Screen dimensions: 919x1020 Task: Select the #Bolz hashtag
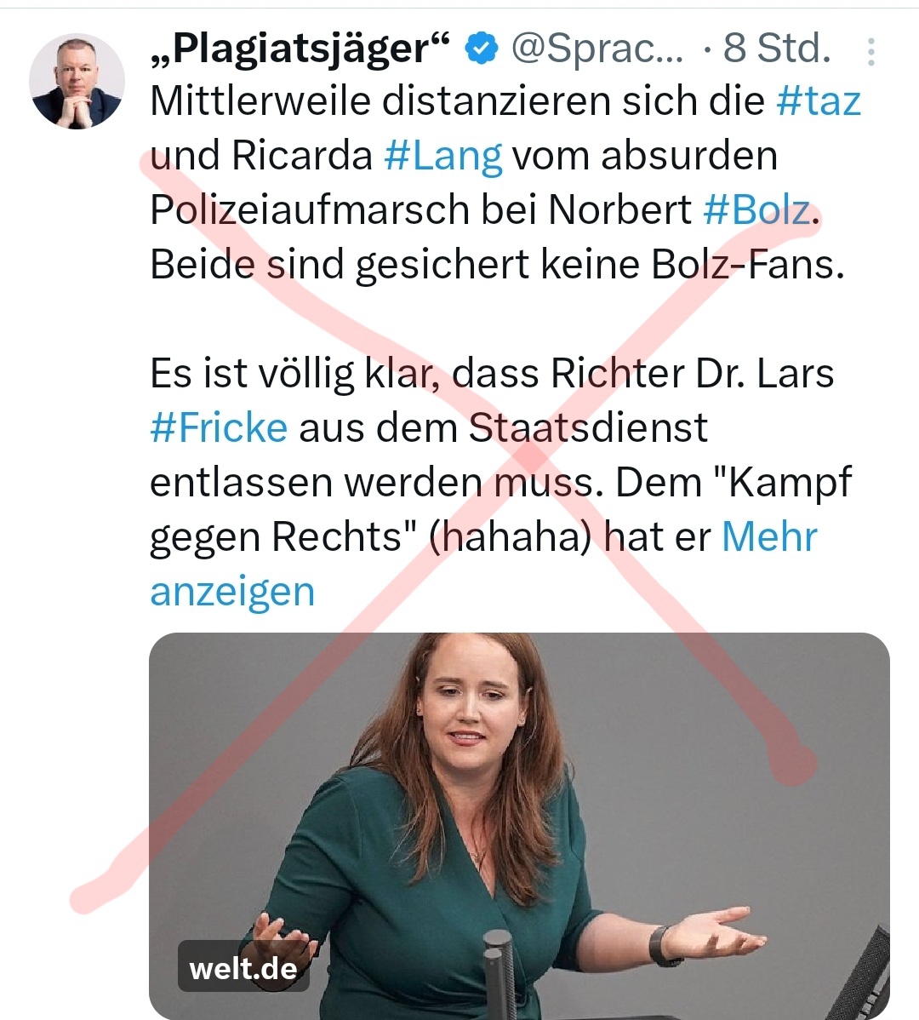(x=757, y=210)
